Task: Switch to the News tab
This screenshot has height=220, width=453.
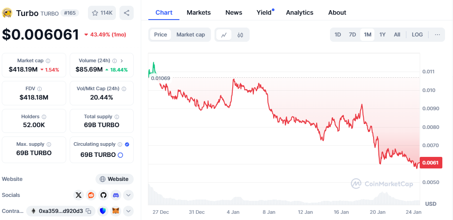Action: (x=234, y=13)
